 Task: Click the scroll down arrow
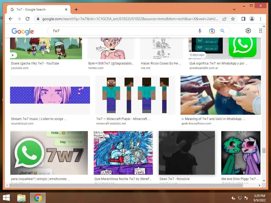point(264,181)
